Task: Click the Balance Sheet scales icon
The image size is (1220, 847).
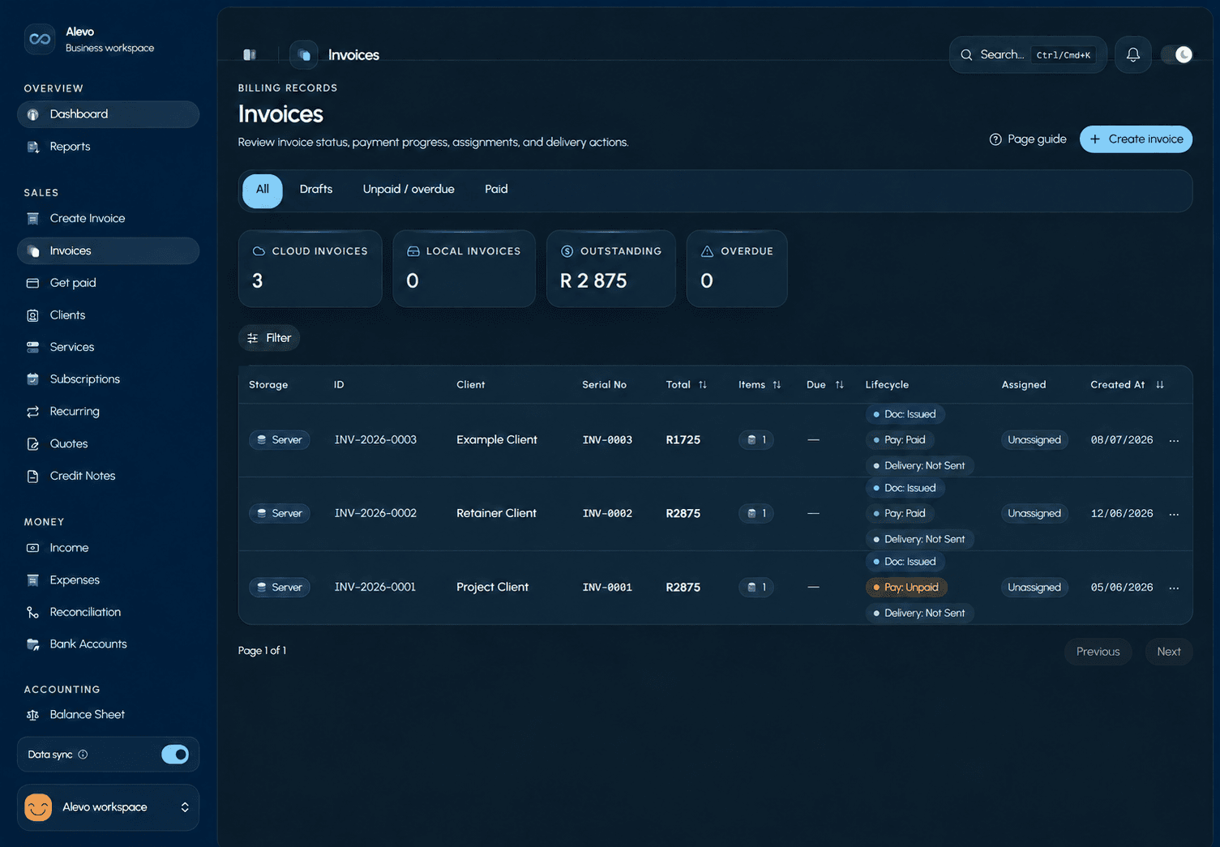Action: click(x=33, y=715)
